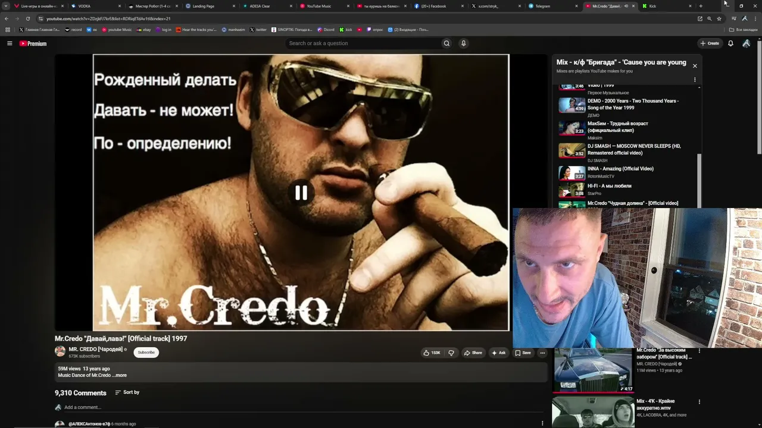Screen dimensions: 762x428
Task: Open the bookmarks apps grid icon
Action: point(8,29)
